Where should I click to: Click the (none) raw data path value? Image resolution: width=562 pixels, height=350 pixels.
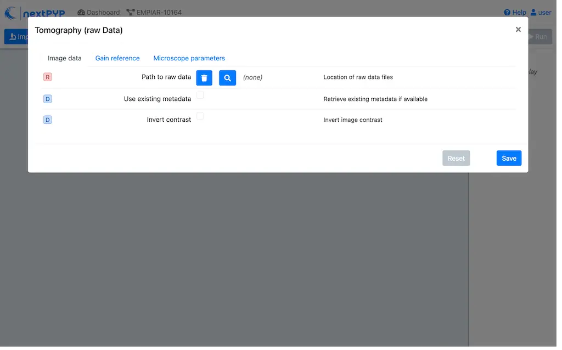click(x=252, y=77)
